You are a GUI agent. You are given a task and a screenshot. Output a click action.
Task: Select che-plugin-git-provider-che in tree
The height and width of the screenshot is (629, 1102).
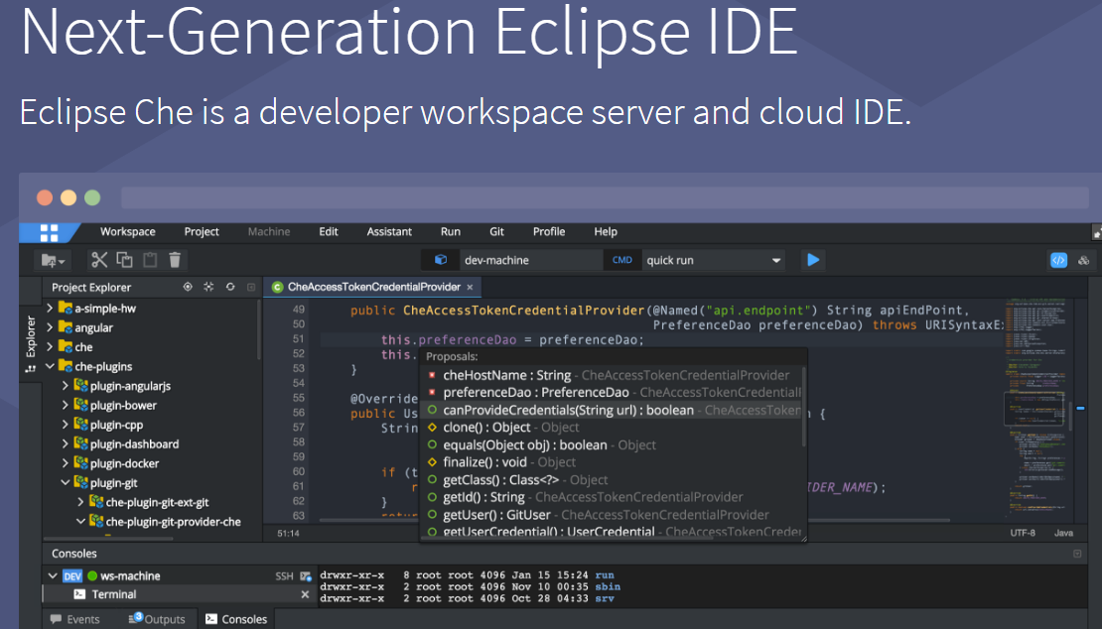pos(174,522)
